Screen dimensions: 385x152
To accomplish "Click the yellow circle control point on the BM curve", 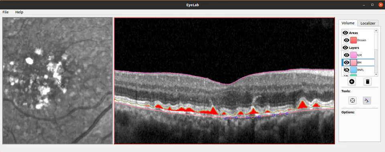I will 253,118.
